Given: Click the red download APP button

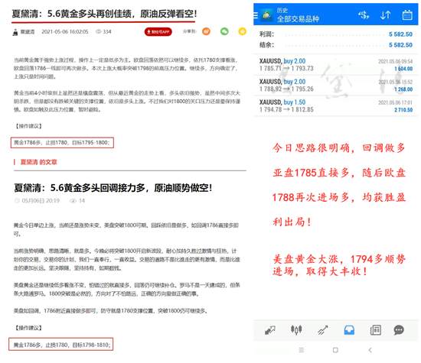Looking at the screenshot, I should coord(158,31).
